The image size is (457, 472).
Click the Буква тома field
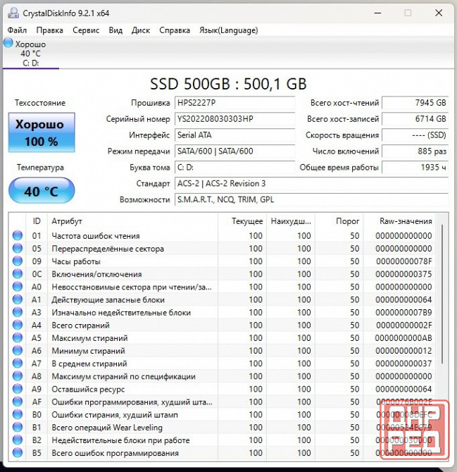click(234, 168)
